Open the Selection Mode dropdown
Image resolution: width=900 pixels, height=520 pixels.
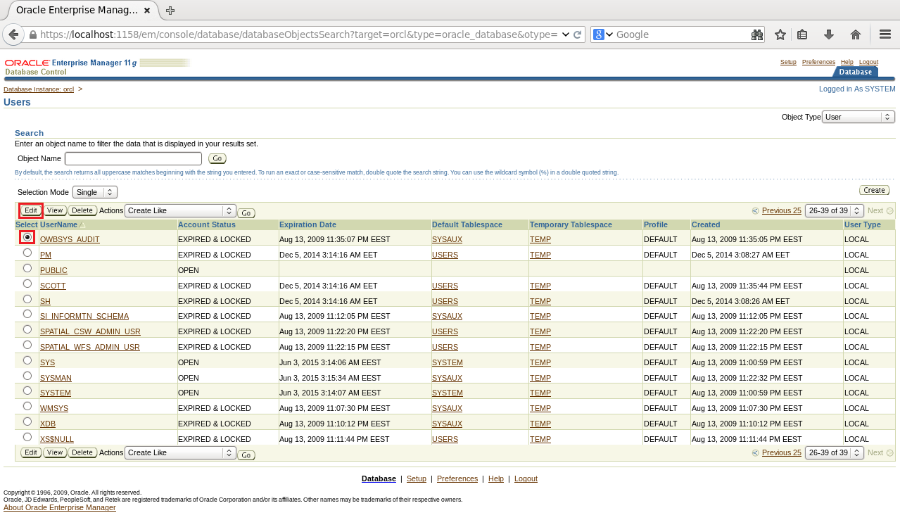click(95, 192)
